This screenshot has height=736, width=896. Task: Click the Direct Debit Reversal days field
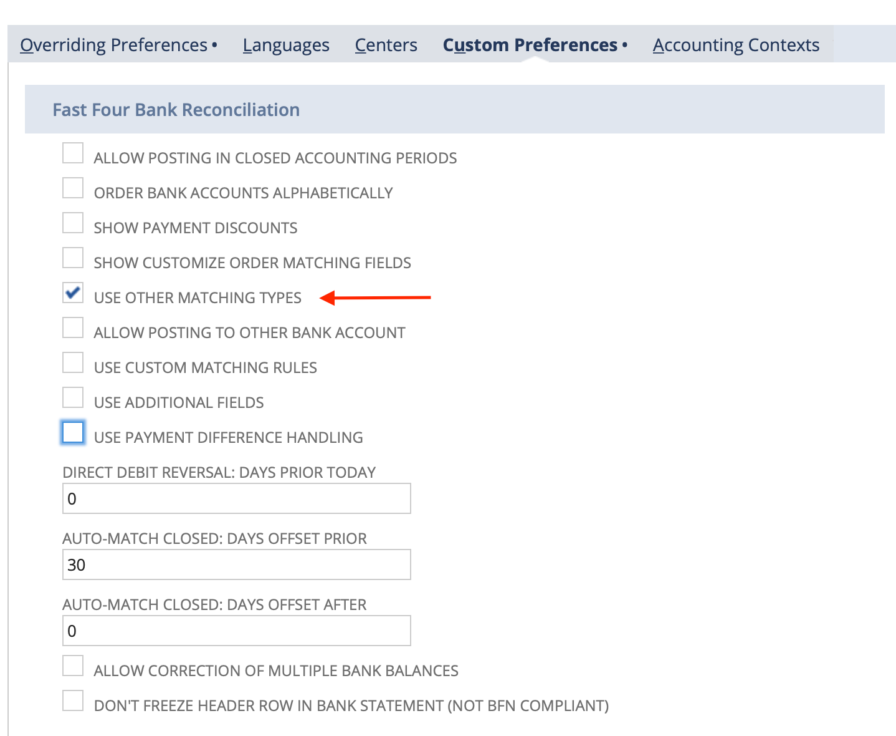coord(236,498)
